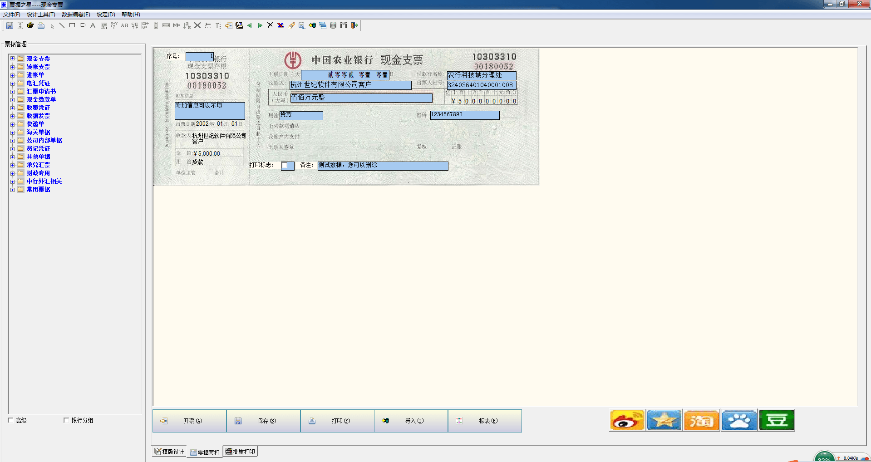The width and height of the screenshot is (871, 462).
Task: Click the green previous record arrow
Action: click(250, 25)
